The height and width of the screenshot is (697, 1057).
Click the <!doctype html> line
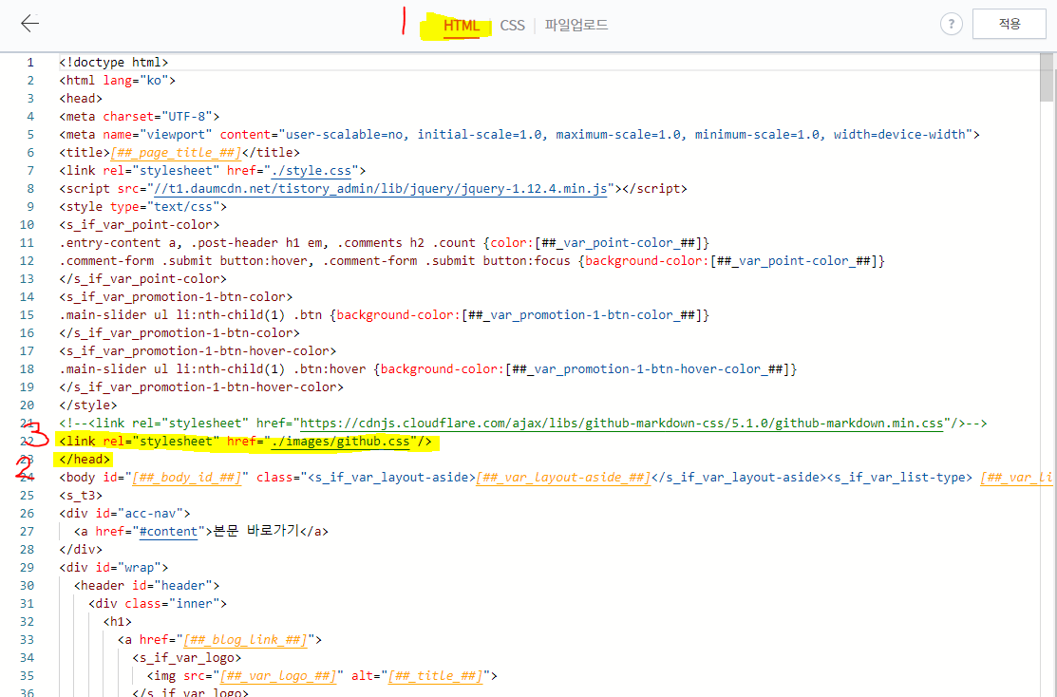point(114,62)
